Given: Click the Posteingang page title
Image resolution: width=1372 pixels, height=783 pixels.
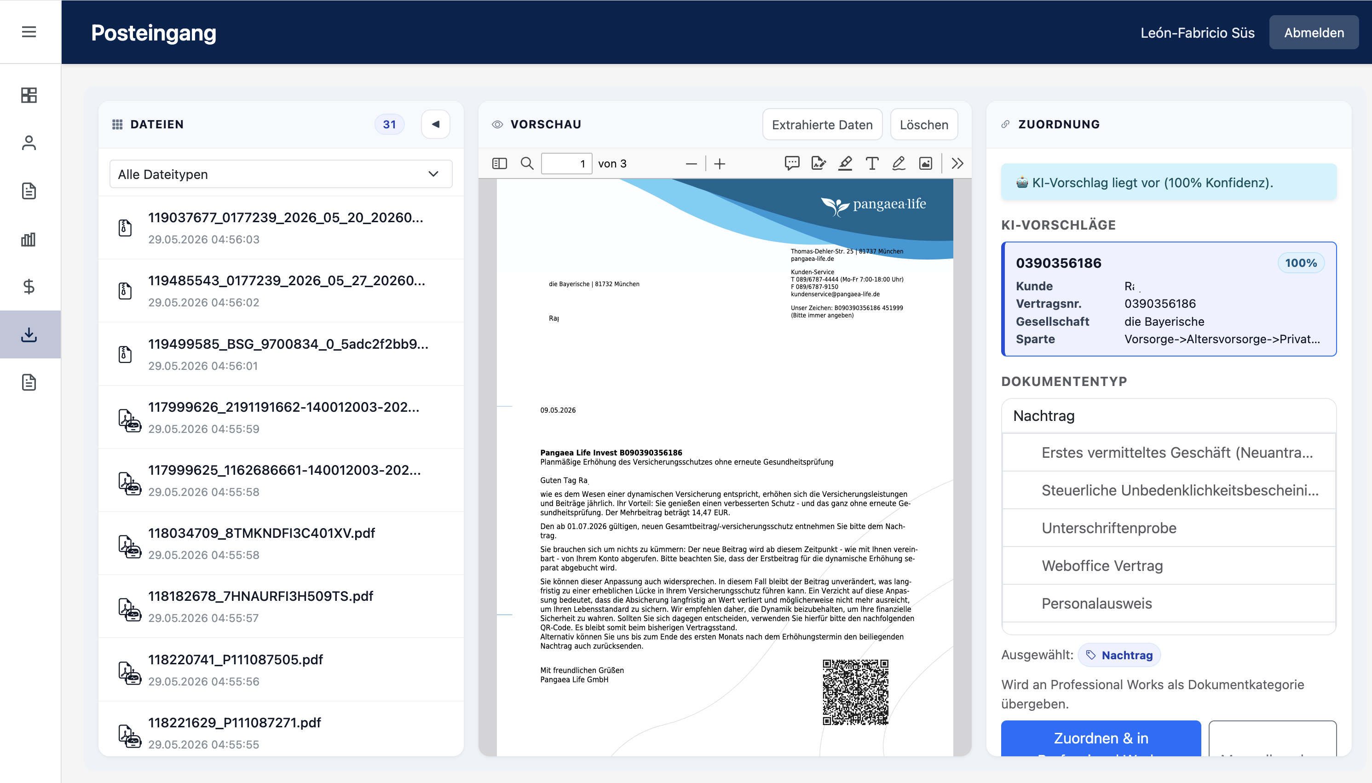Looking at the screenshot, I should (x=154, y=33).
